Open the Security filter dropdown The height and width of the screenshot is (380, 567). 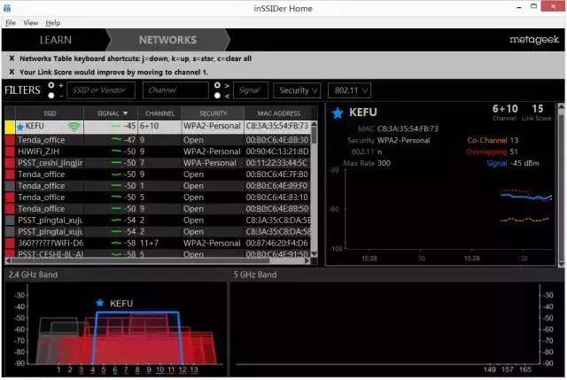(298, 90)
